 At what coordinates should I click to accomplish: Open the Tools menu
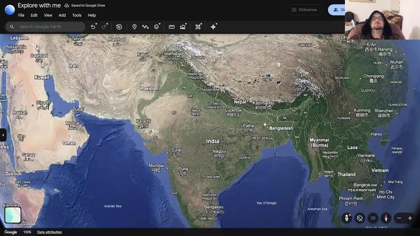pyautogui.click(x=77, y=15)
